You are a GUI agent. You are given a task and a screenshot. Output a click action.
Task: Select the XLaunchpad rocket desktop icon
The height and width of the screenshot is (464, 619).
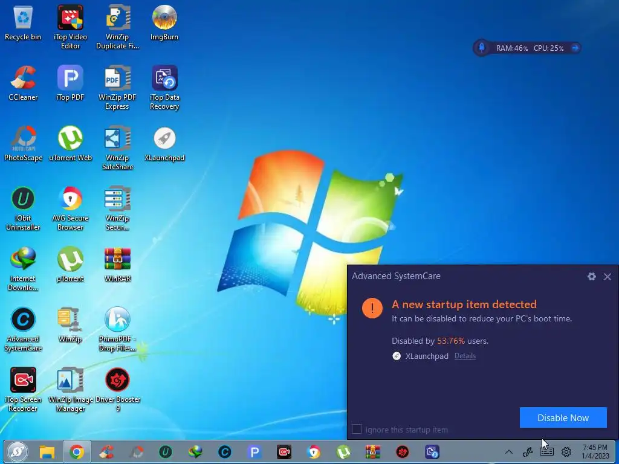tap(164, 144)
